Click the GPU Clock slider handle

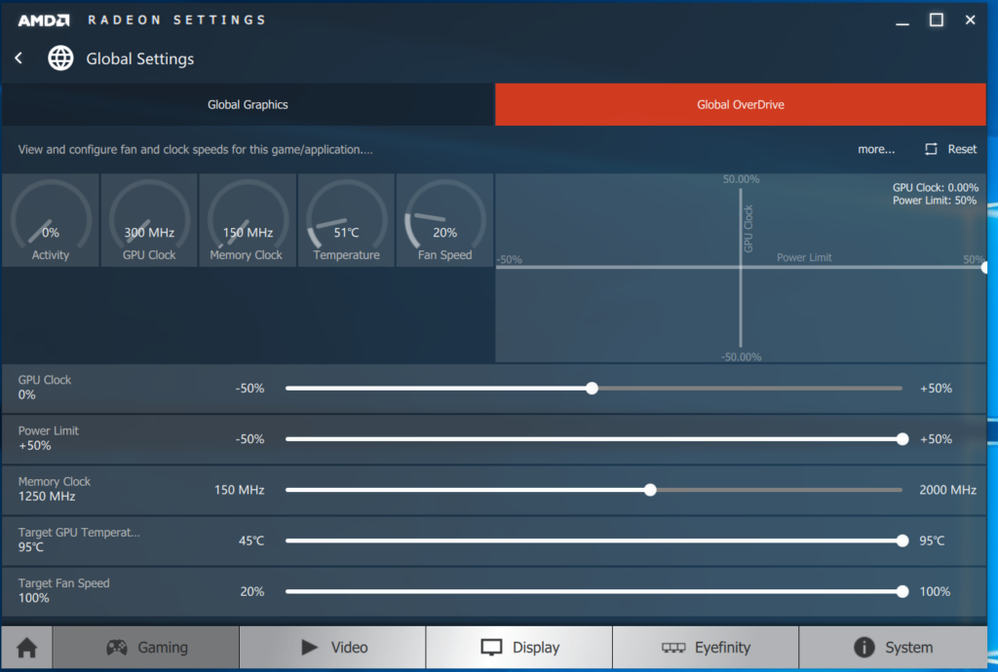coord(592,389)
